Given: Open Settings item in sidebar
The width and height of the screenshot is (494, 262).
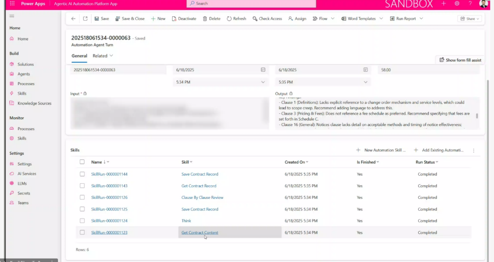Looking at the screenshot, I should (24, 164).
